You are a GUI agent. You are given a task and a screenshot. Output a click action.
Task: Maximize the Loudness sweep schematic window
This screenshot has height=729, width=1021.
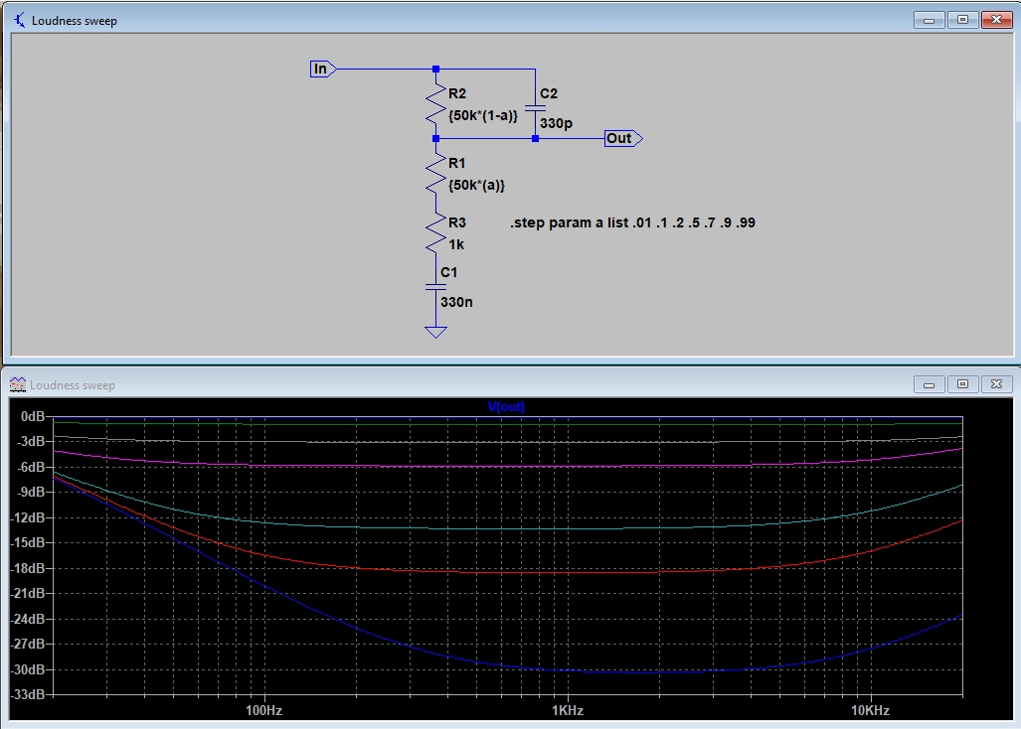tap(962, 20)
